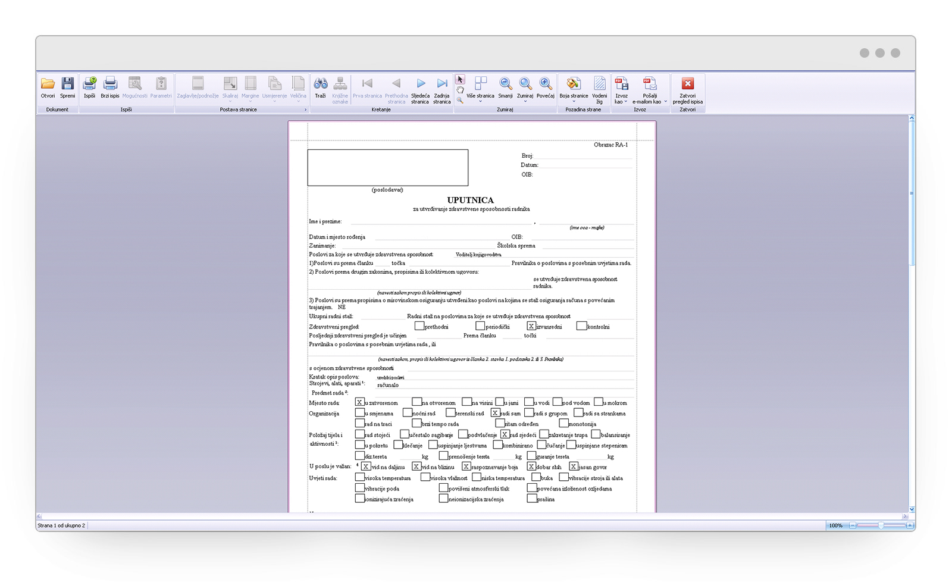952x582 pixels.
Task: Click the 100% zoom level indicator
Action: tap(836, 525)
